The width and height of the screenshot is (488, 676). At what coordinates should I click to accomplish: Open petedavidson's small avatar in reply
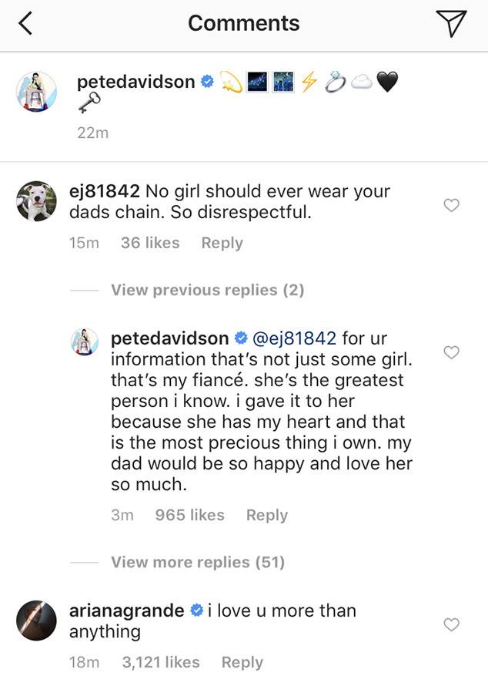tap(85, 341)
